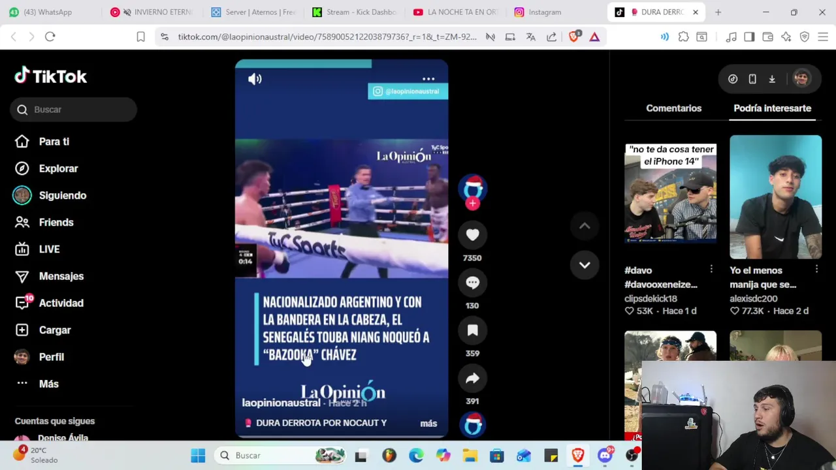This screenshot has height=470, width=836.
Task: Share the video using the arrow icon
Action: (x=472, y=378)
